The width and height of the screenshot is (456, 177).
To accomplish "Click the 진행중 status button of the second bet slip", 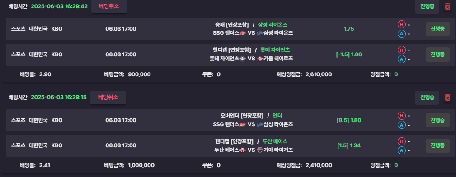I will 427,98.
